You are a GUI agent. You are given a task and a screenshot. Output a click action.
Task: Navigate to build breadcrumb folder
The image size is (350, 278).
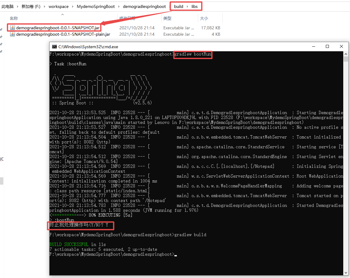coord(179,6)
